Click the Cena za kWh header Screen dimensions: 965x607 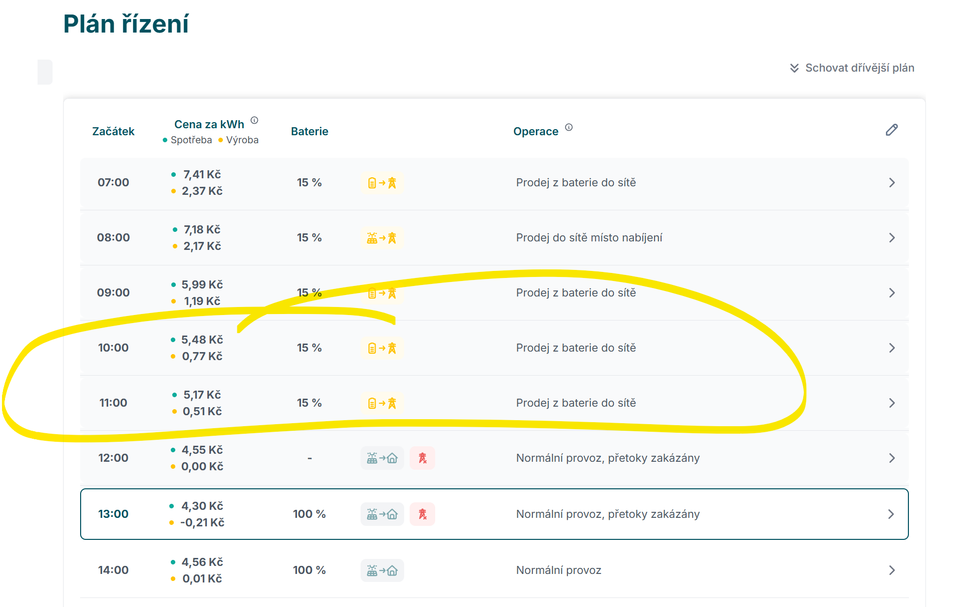[209, 125]
